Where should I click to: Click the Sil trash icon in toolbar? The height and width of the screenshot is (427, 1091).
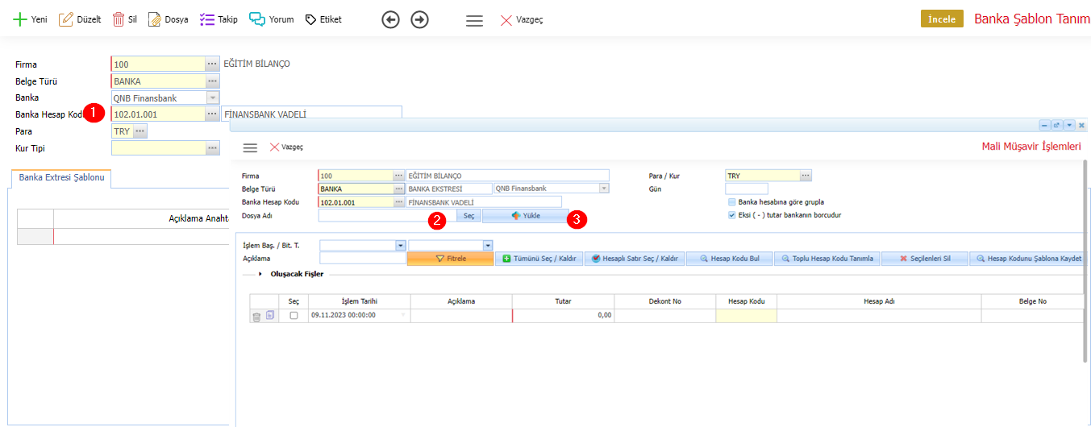[x=119, y=19]
